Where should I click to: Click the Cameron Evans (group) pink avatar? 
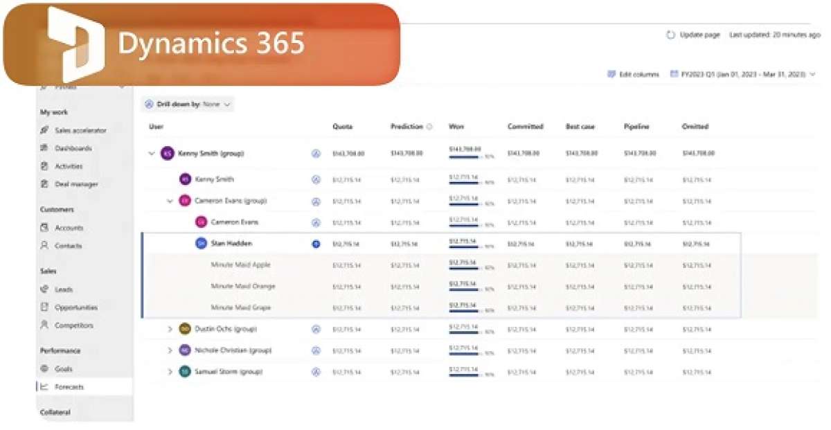point(185,201)
